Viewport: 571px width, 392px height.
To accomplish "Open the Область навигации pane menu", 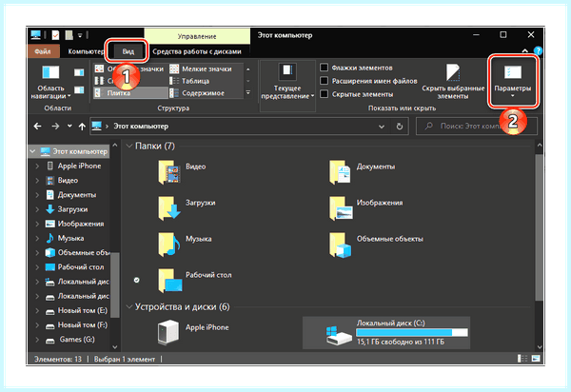I will coord(50,81).
